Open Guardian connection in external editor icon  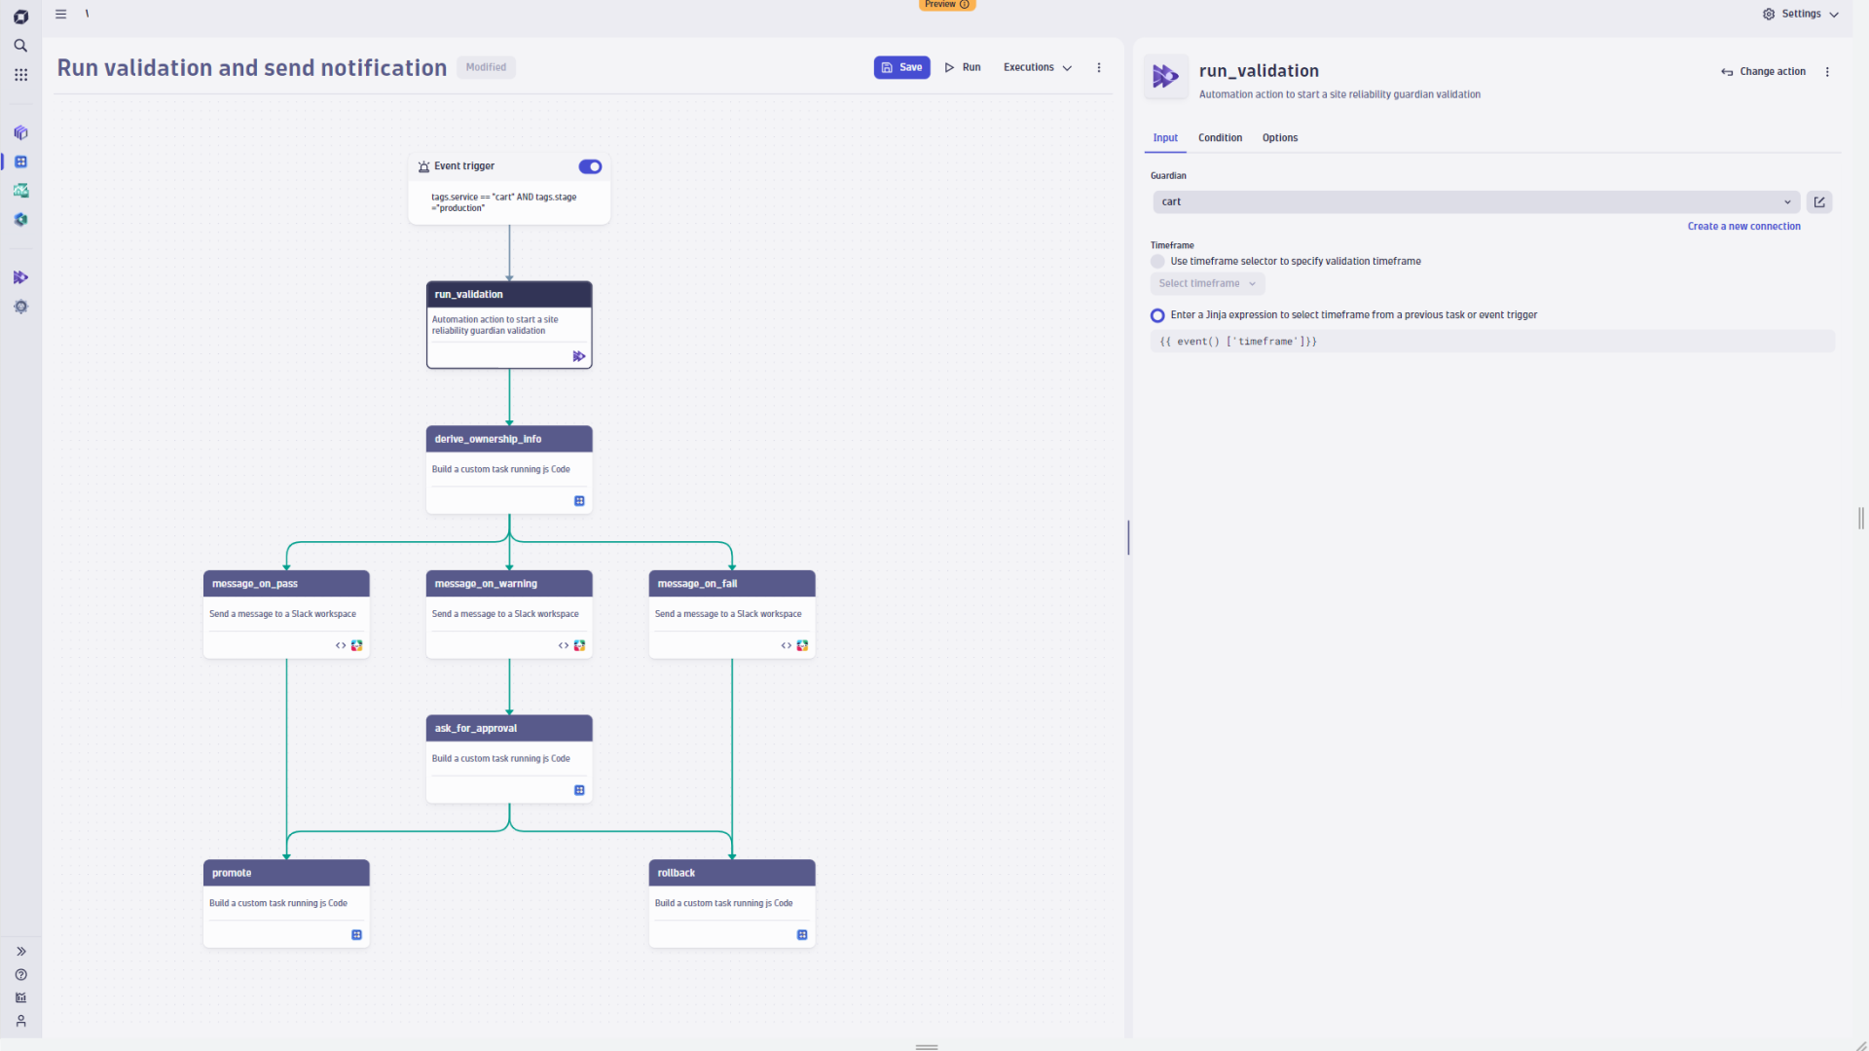tap(1818, 202)
